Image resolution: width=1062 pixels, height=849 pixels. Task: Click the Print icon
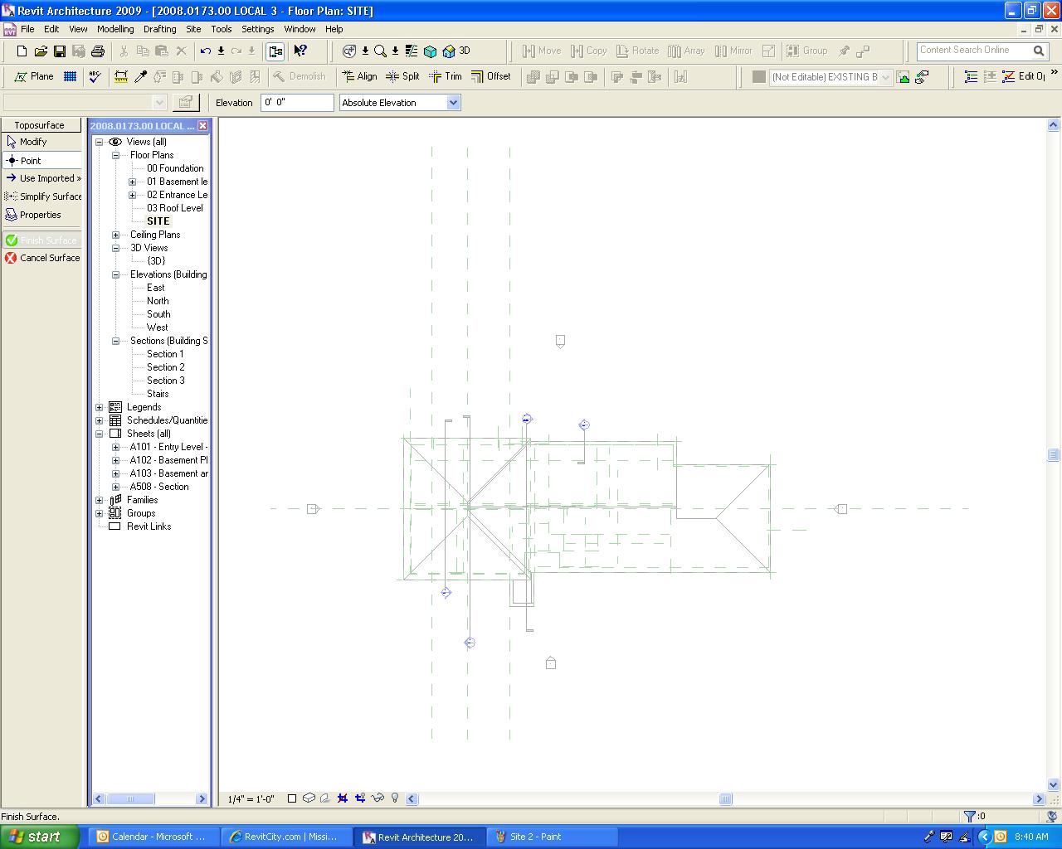coord(98,51)
